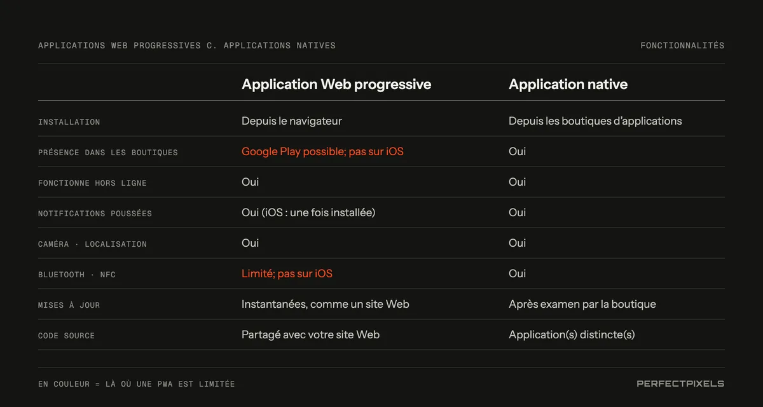
Task: Click the "Application(s) distincte(s)" cell
Action: (x=572, y=335)
